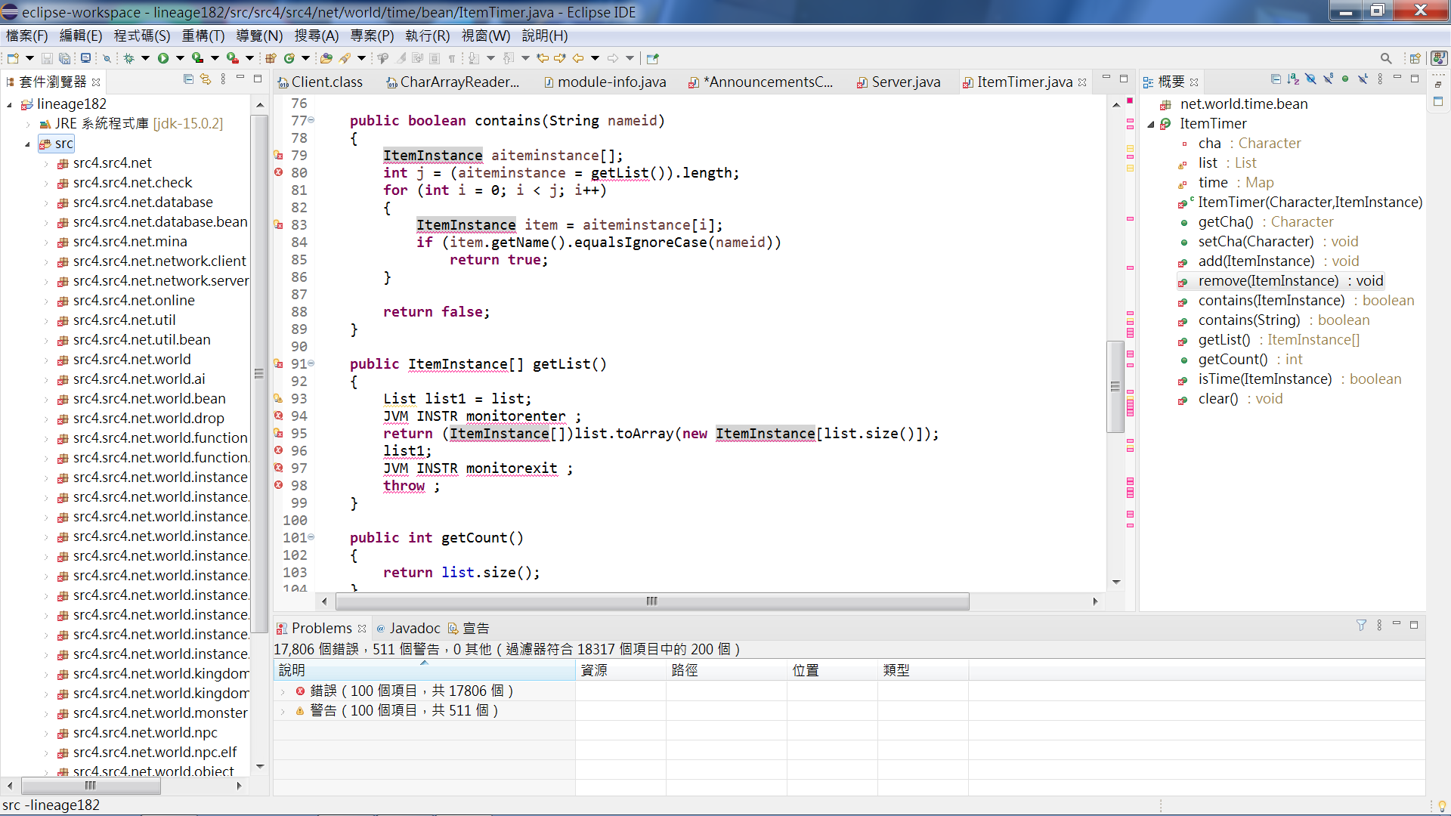
Task: Click the Open Perspective icon
Action: (1415, 58)
